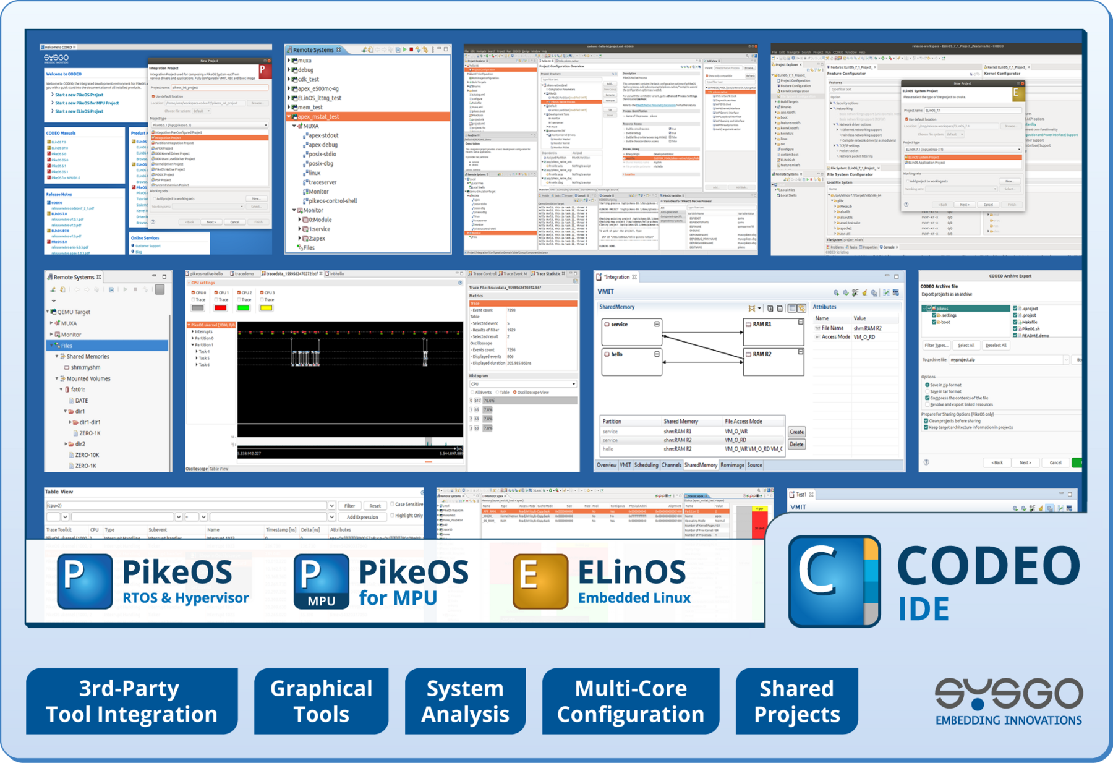
Task: Click the help icon in Archive Export dialog
Action: [926, 462]
